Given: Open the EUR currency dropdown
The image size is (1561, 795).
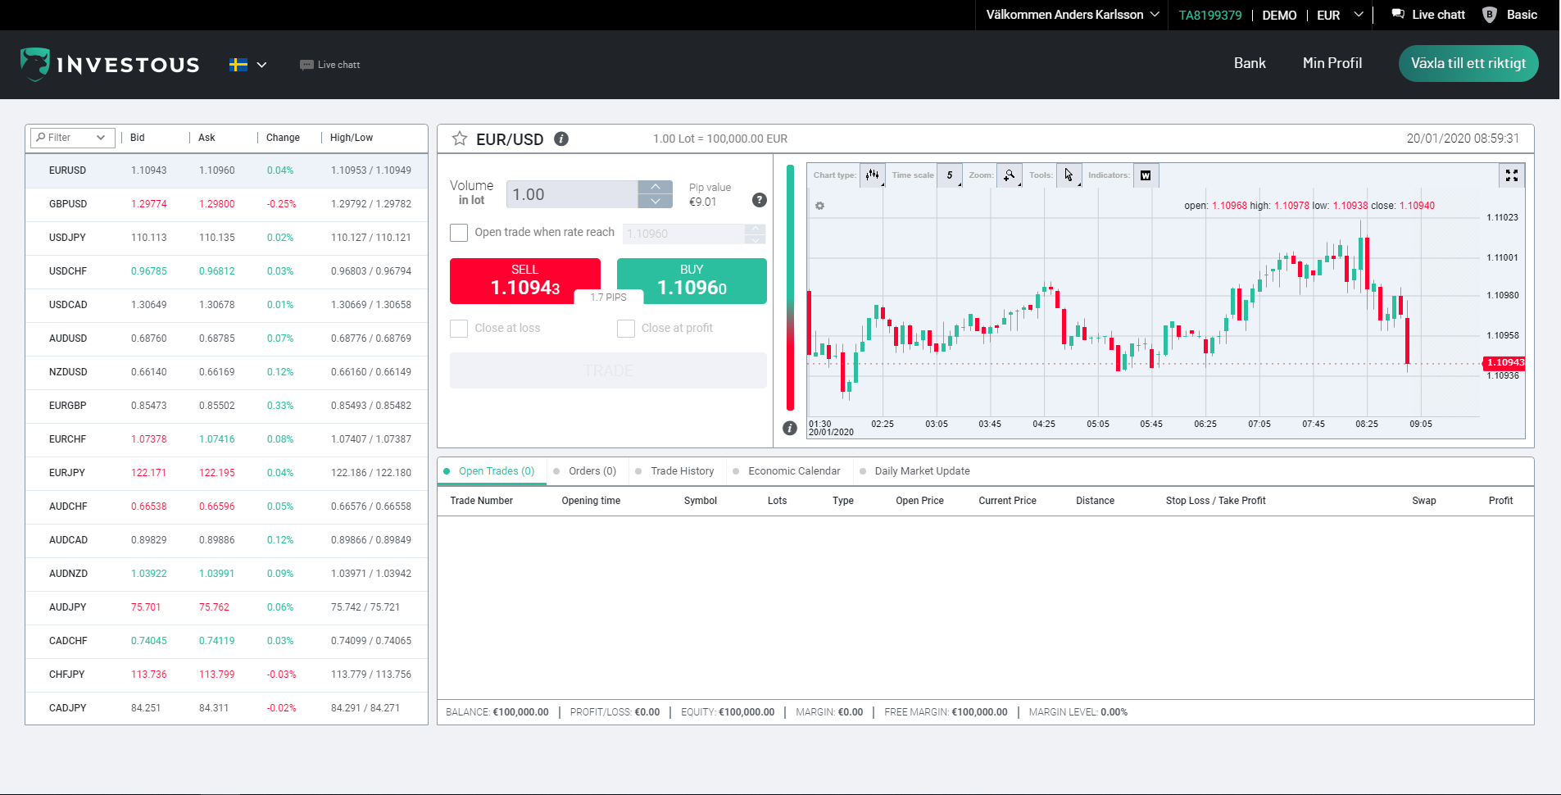Looking at the screenshot, I should (1340, 15).
